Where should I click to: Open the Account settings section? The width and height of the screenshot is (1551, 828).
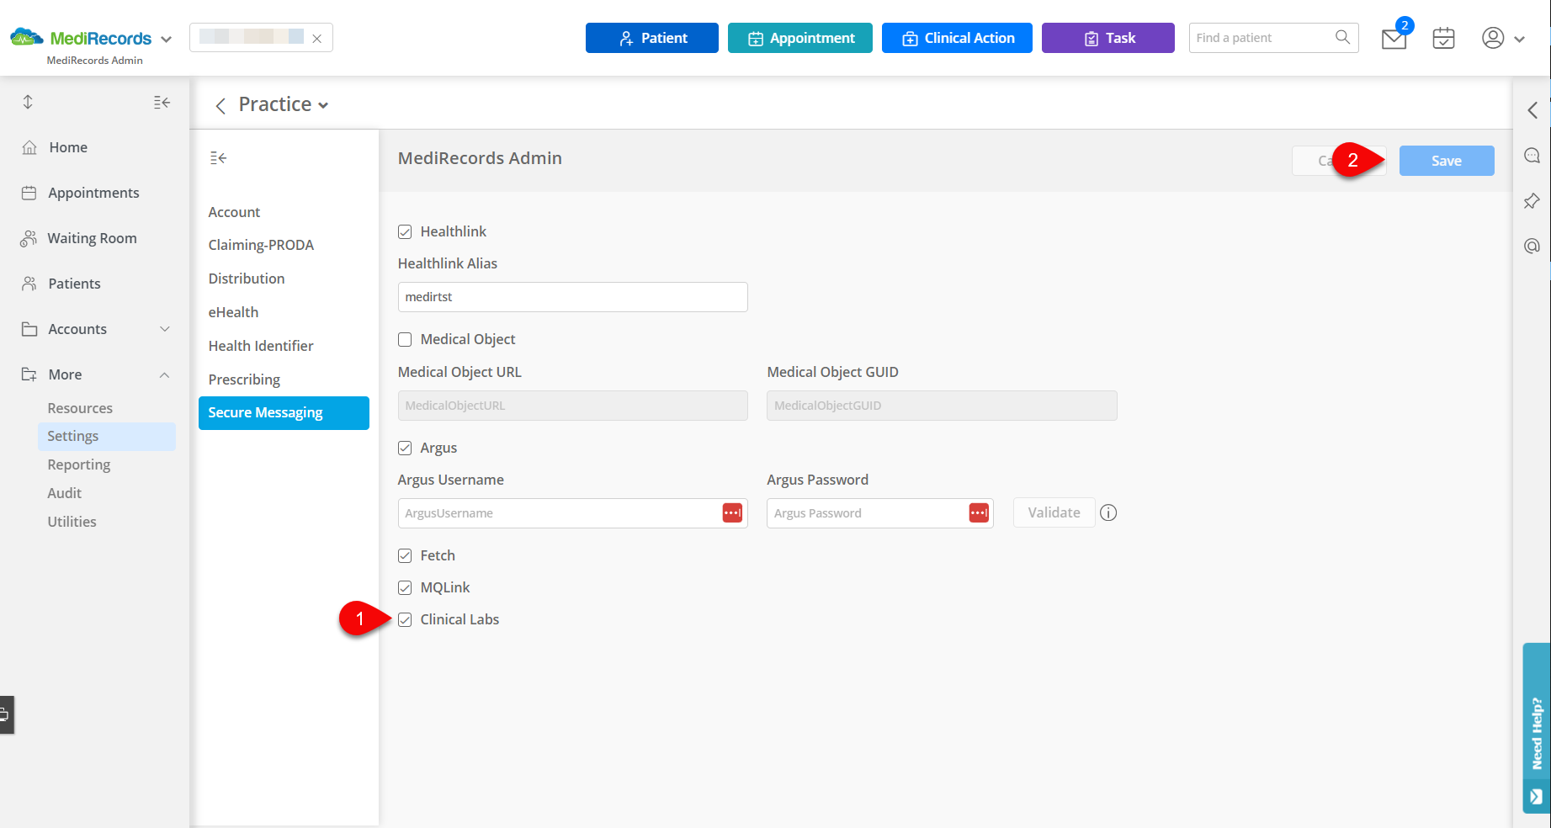(234, 212)
